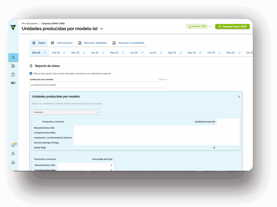Click the Suma Total row label

tap(40, 147)
